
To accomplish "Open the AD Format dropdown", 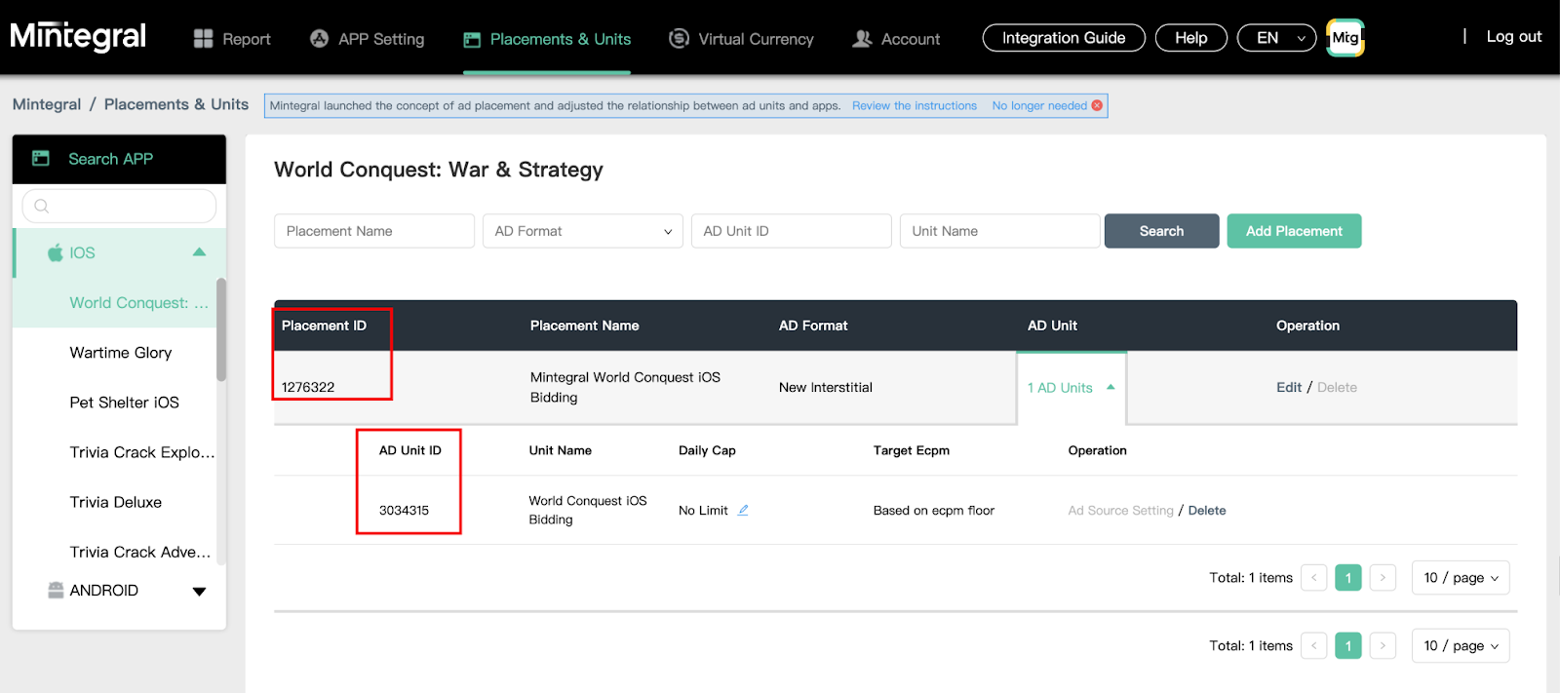I will [583, 231].
